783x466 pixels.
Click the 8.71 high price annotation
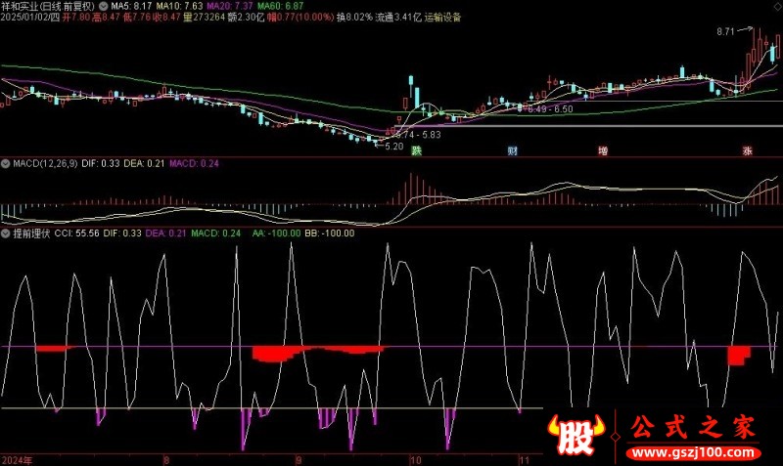pos(725,32)
